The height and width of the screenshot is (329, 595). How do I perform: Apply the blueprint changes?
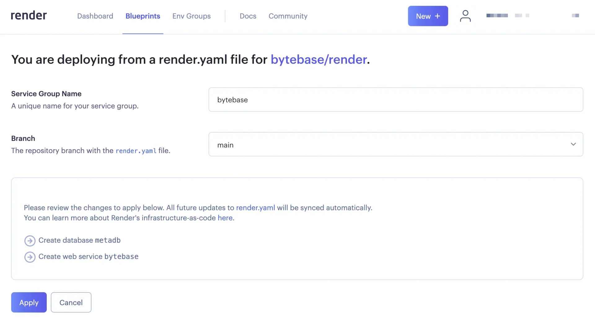[29, 302]
